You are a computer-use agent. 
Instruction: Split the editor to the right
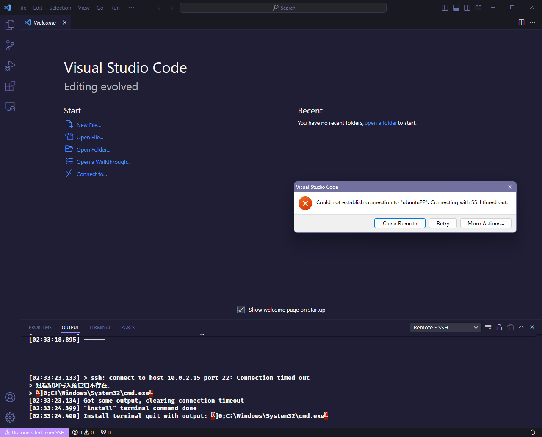522,22
